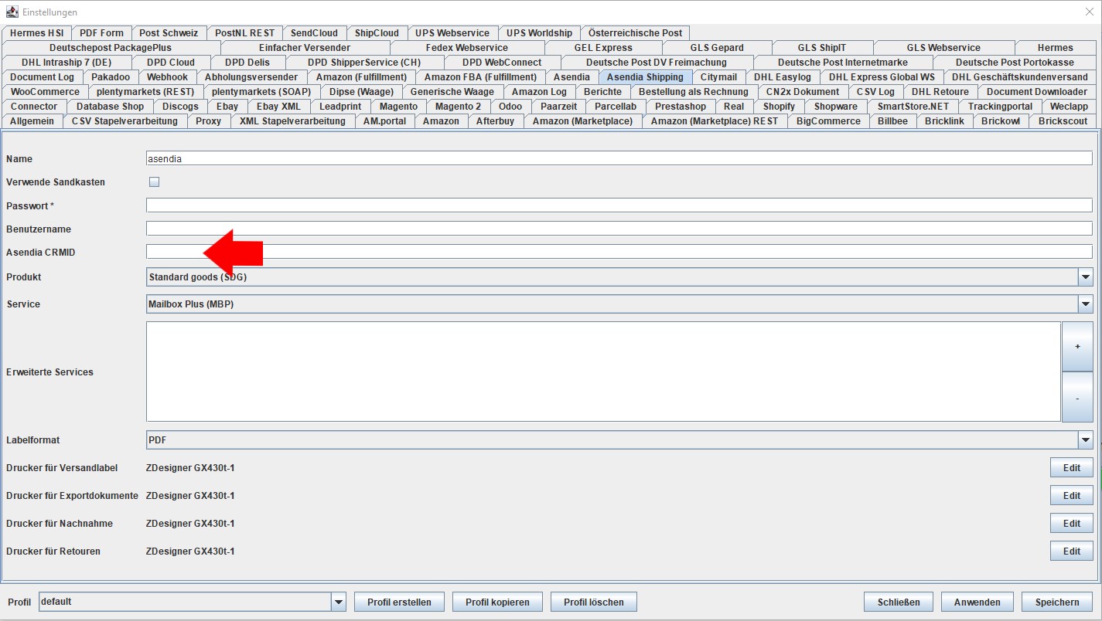
Task: Open the PDF Form tab
Action: (x=101, y=33)
